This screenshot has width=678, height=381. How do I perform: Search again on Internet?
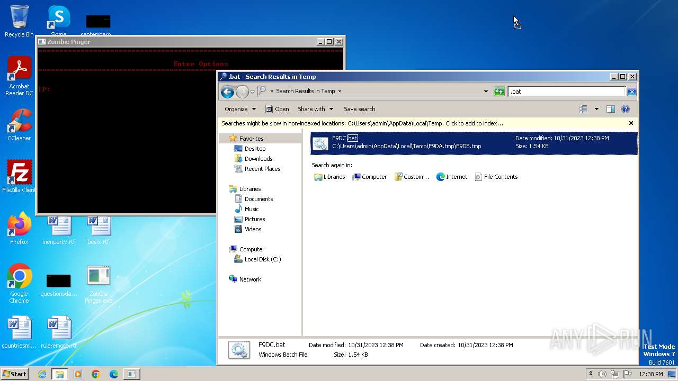pyautogui.click(x=452, y=177)
